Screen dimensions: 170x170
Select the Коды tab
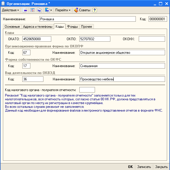point(60,26)
